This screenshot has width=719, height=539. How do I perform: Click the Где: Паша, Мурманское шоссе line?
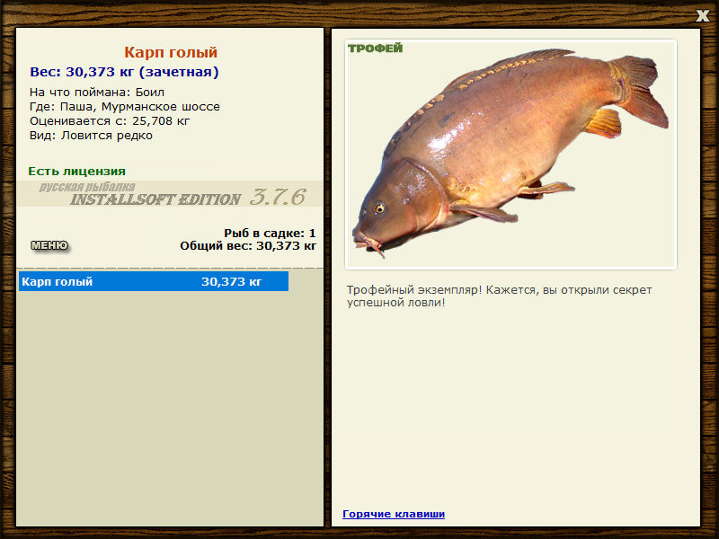(125, 107)
